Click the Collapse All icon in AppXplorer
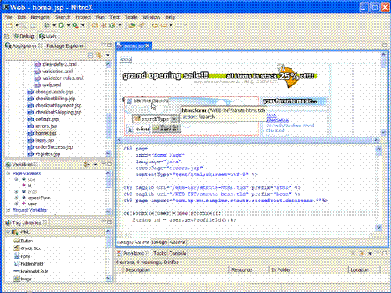The image size is (391, 293). point(90,55)
